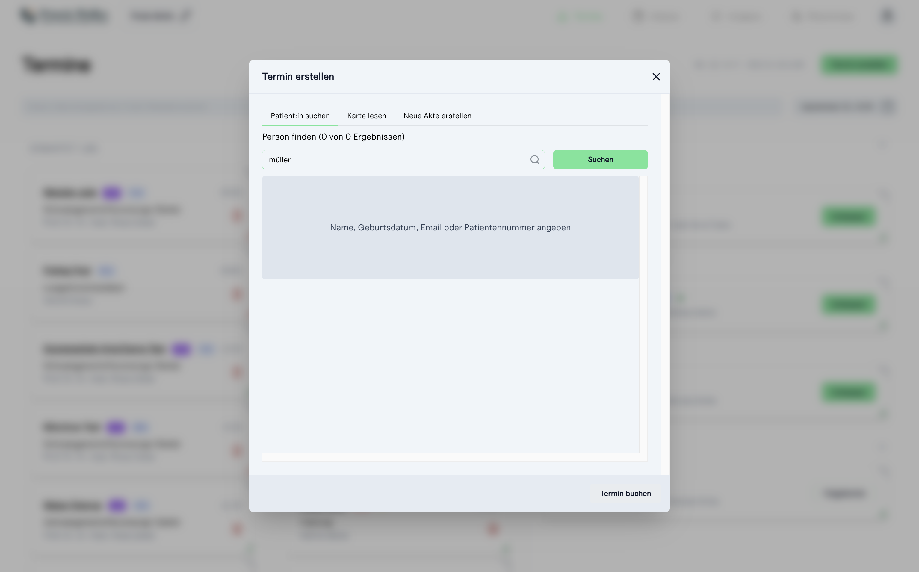The height and width of the screenshot is (572, 919).
Task: Click the magnifier icon in search field
Action: [535, 160]
